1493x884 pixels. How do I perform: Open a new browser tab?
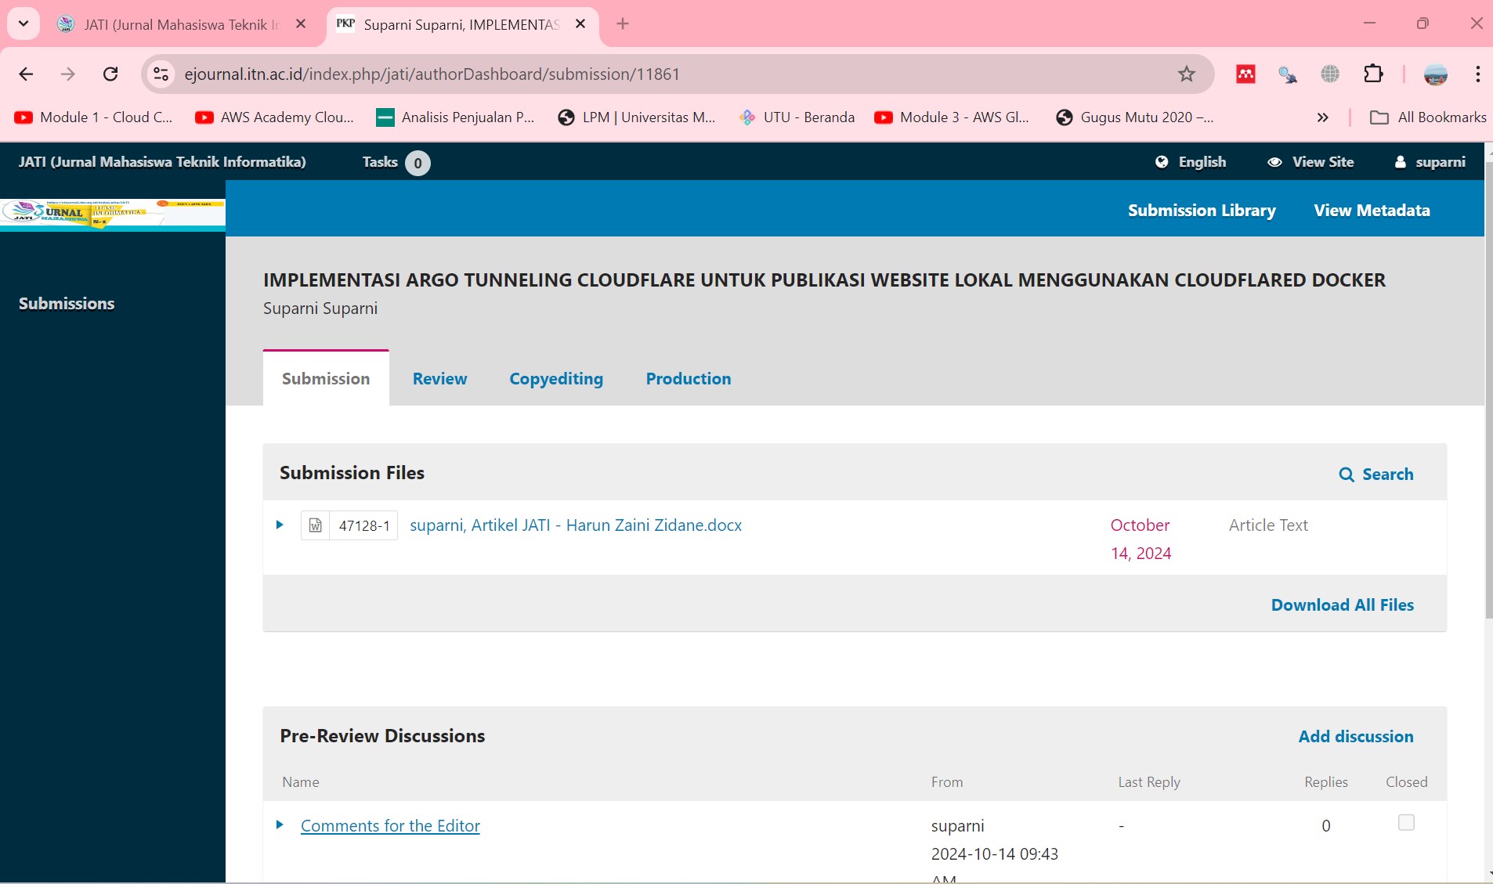[623, 24]
